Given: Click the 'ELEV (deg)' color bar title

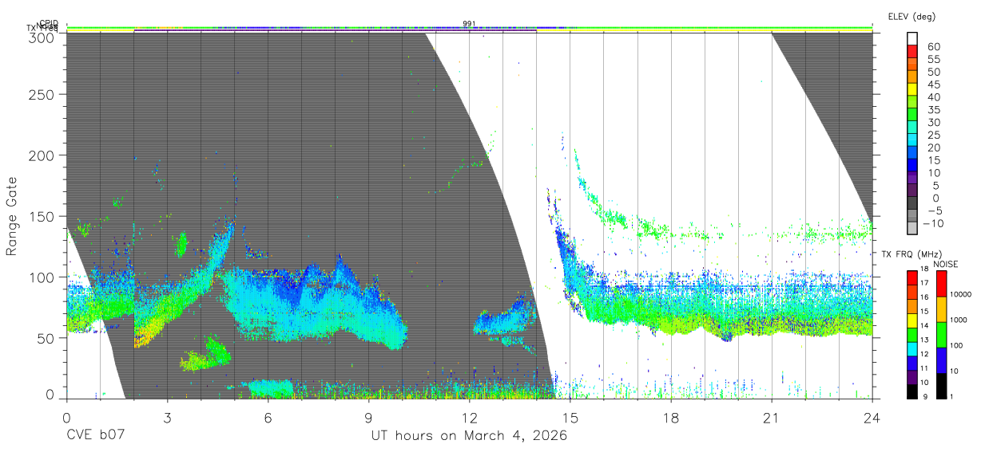Looking at the screenshot, I should (x=913, y=16).
